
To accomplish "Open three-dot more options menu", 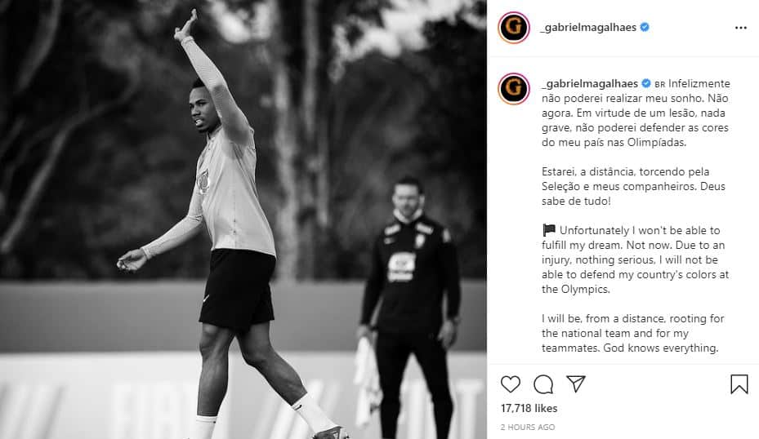I will click(x=740, y=28).
